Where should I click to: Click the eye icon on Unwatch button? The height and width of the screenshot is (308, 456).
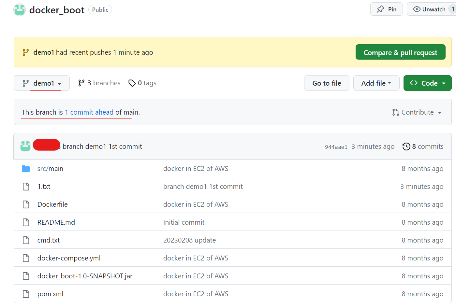point(417,9)
